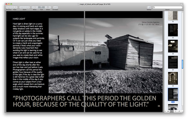This screenshot has width=188, height=119.
Task: Select page 34 thumbnail
Action: click(x=173, y=62)
